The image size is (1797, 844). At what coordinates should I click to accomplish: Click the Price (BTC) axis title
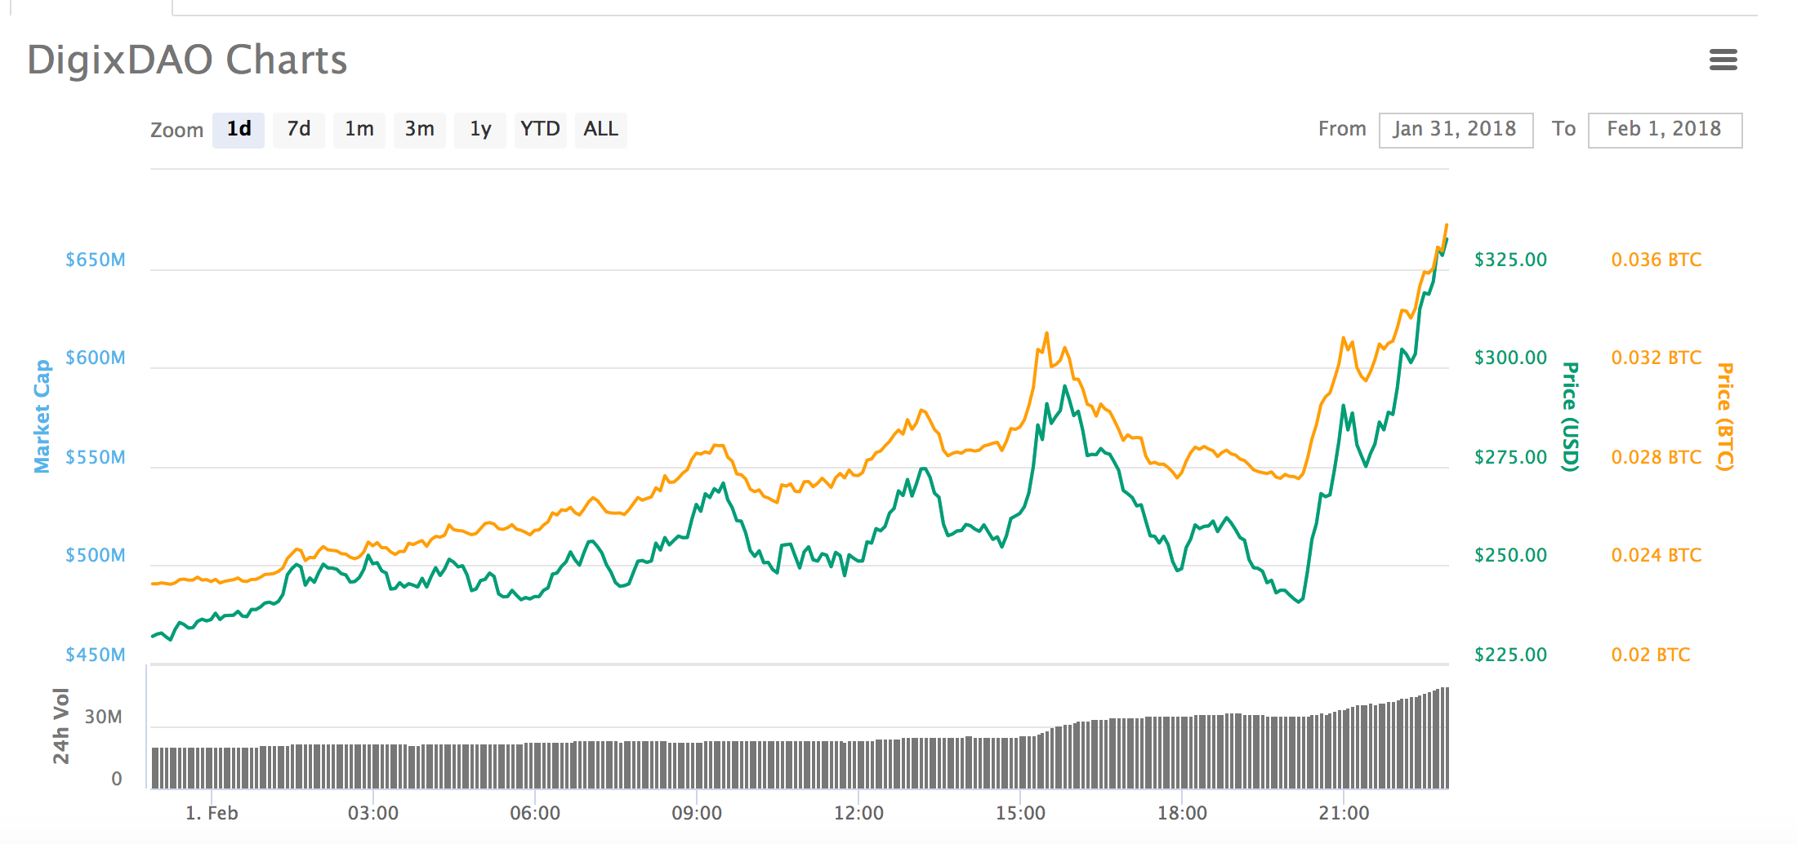[1724, 416]
